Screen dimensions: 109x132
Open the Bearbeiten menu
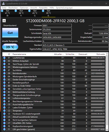tap(13, 8)
